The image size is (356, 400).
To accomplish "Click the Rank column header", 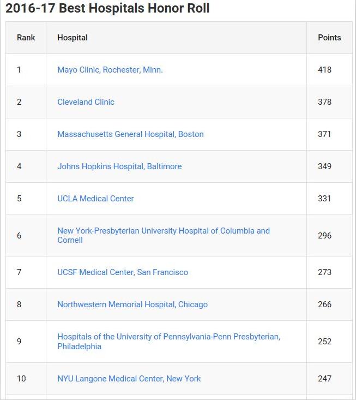I will (x=26, y=38).
